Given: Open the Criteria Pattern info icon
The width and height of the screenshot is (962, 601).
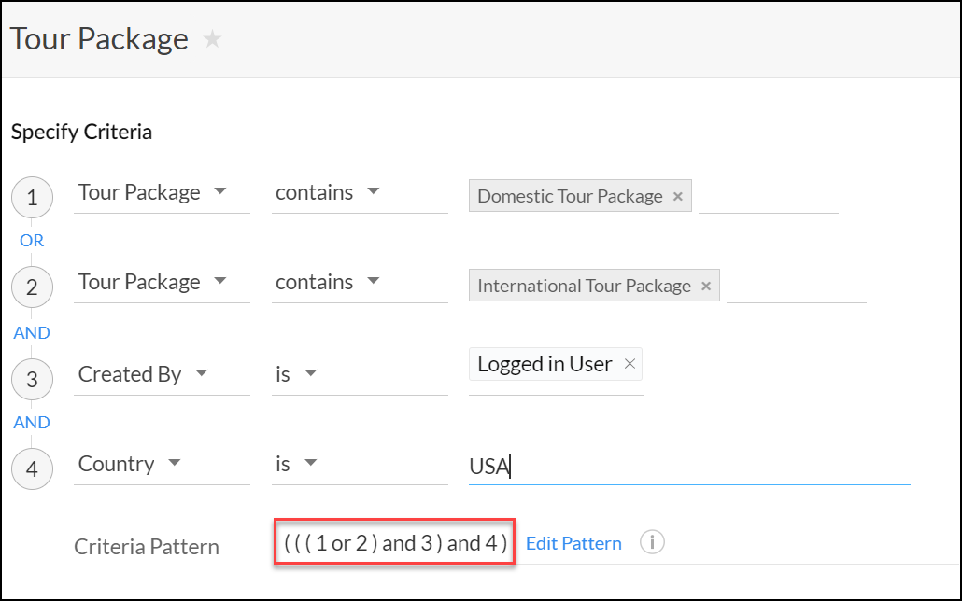Looking at the screenshot, I should coord(652,542).
